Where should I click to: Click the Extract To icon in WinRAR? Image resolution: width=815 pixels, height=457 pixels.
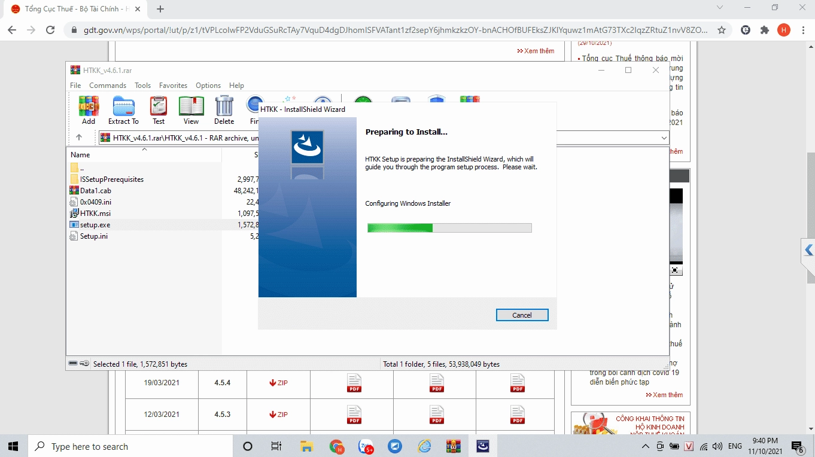tap(123, 110)
